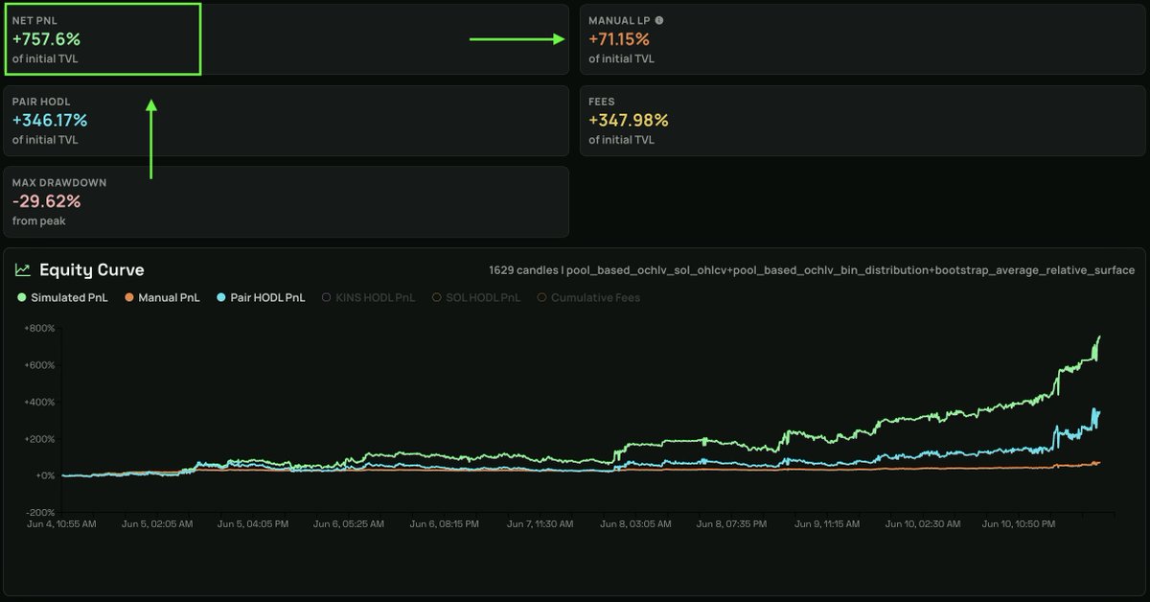The width and height of the screenshot is (1150, 602).
Task: Click the Manual LP info icon
Action: pos(658,20)
